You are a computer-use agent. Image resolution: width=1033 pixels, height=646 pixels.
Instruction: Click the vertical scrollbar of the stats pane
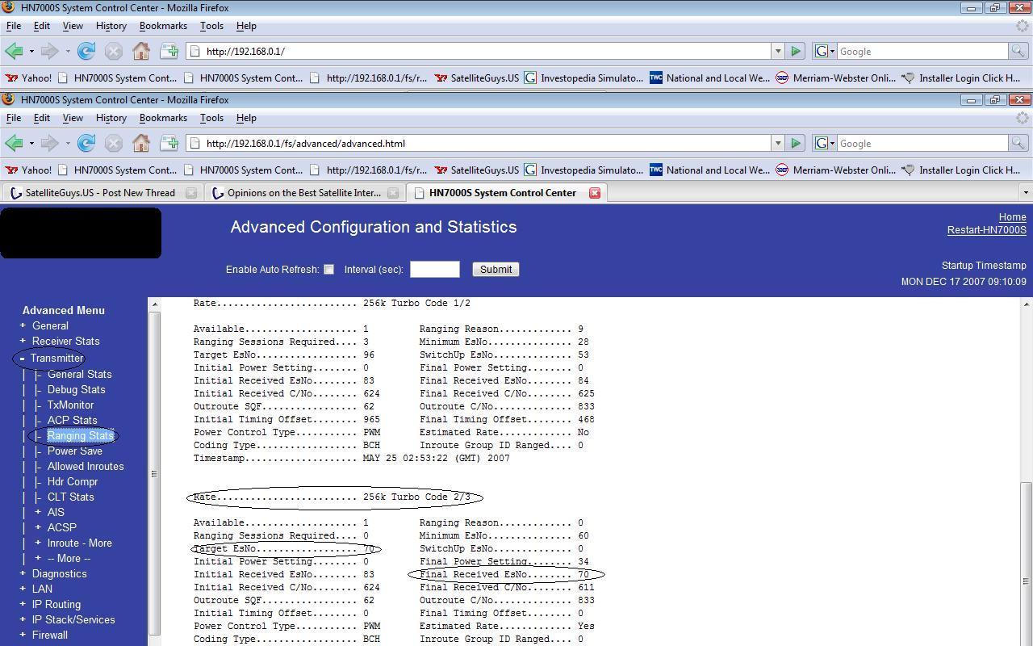pyautogui.click(x=1026, y=472)
